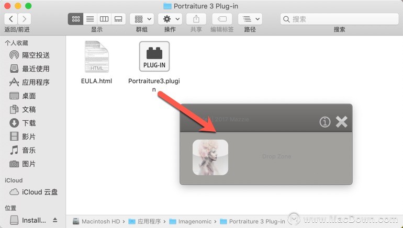The width and height of the screenshot is (403, 228).
Task: Focus the 搜索 search field
Action: pyautogui.click(x=339, y=19)
